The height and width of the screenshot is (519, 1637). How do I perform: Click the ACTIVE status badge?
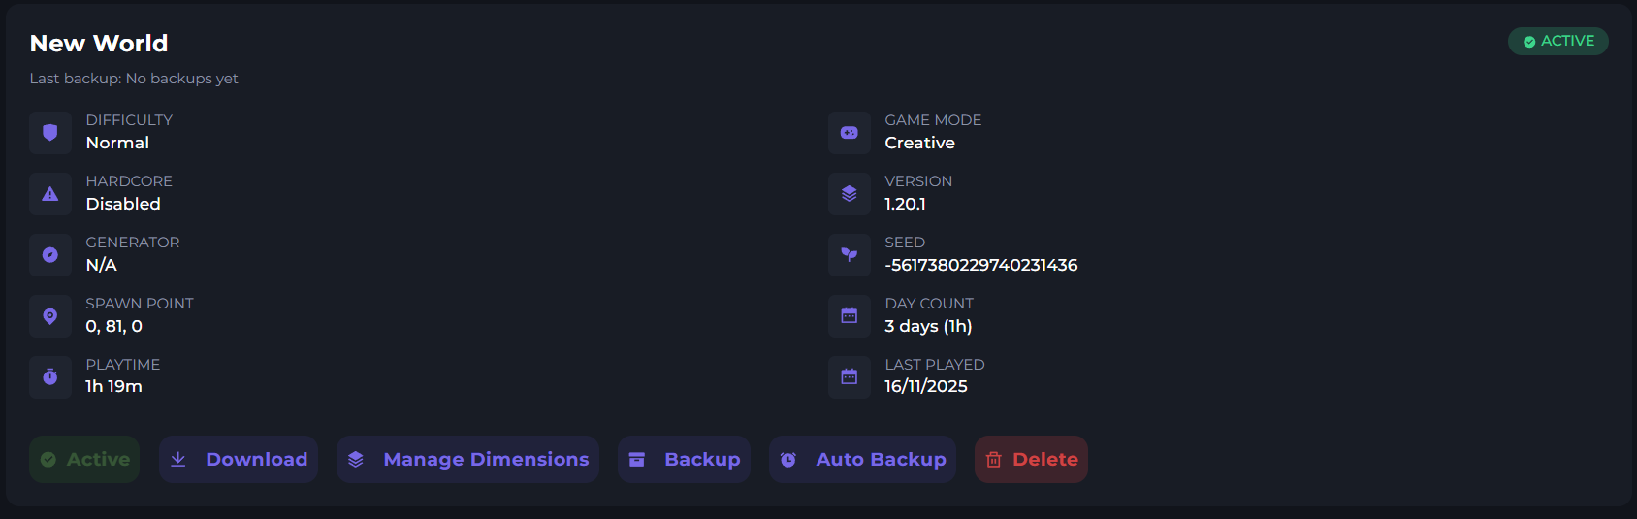1557,42
